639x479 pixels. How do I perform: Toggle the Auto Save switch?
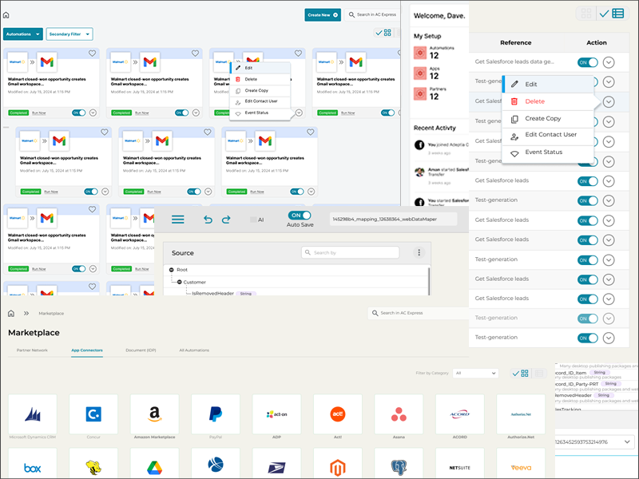(x=300, y=216)
